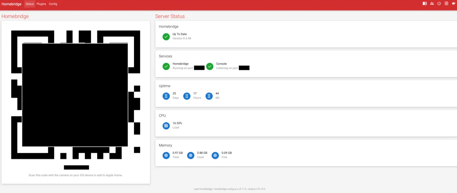This screenshot has height=193, width=457.
Task: Click the Days uptime hourglass icon
Action: 166,96
